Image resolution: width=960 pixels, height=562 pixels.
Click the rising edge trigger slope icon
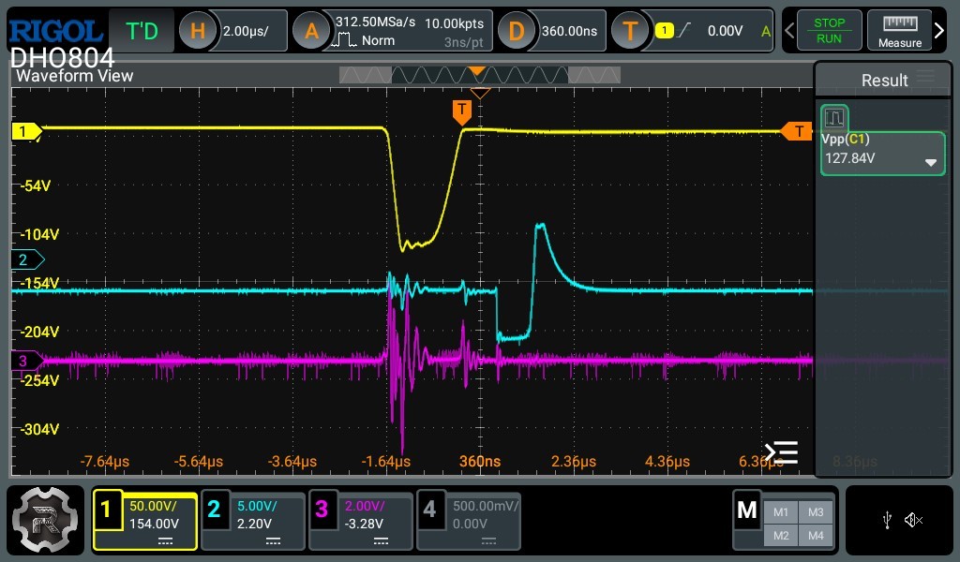click(x=683, y=30)
